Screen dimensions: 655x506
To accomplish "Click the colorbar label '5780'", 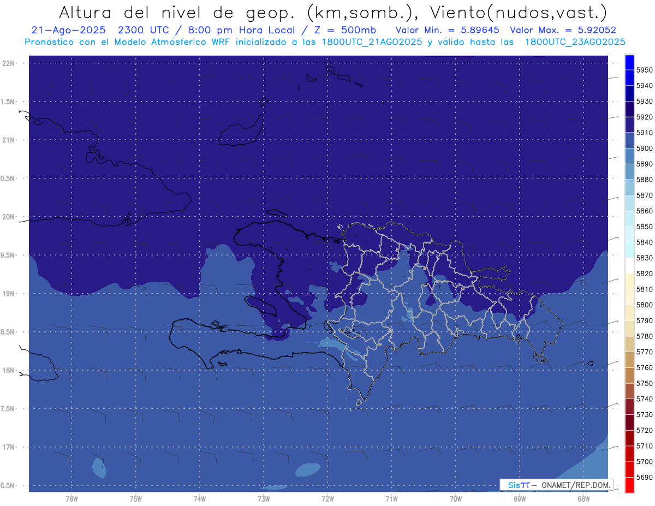I will click(x=644, y=336).
